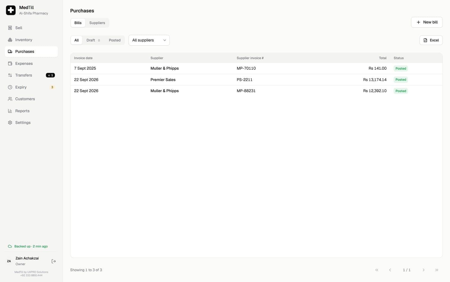Image resolution: width=450 pixels, height=282 pixels.
Task: Export bills to Excel
Action: (431, 40)
